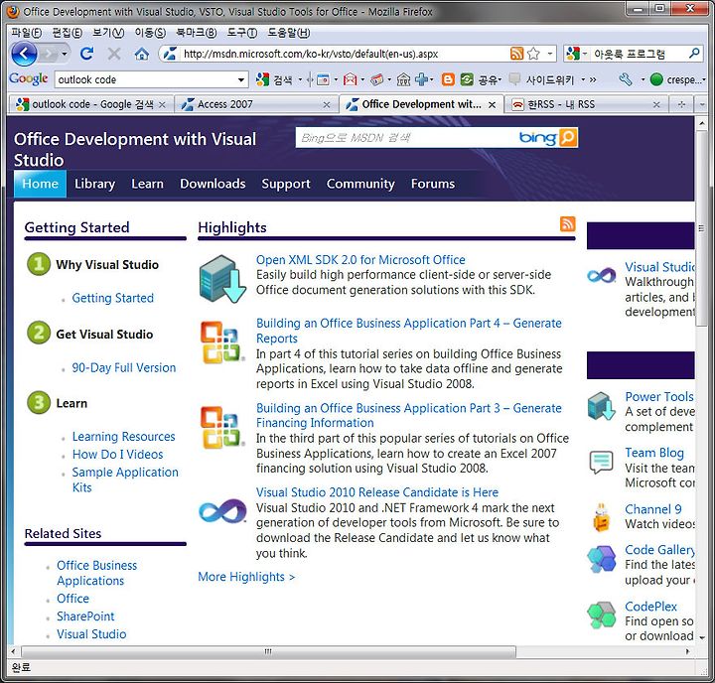
Task: Open the SharePoint related site link
Action: point(85,616)
